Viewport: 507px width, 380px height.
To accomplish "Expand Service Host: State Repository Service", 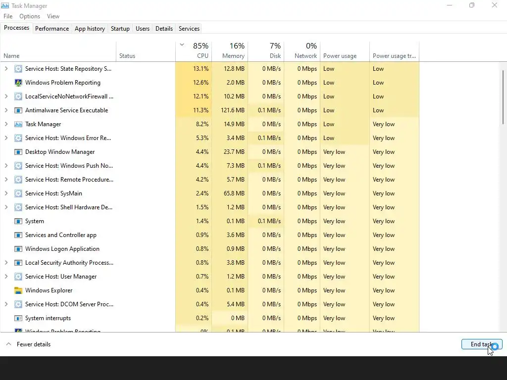I will 6,69.
